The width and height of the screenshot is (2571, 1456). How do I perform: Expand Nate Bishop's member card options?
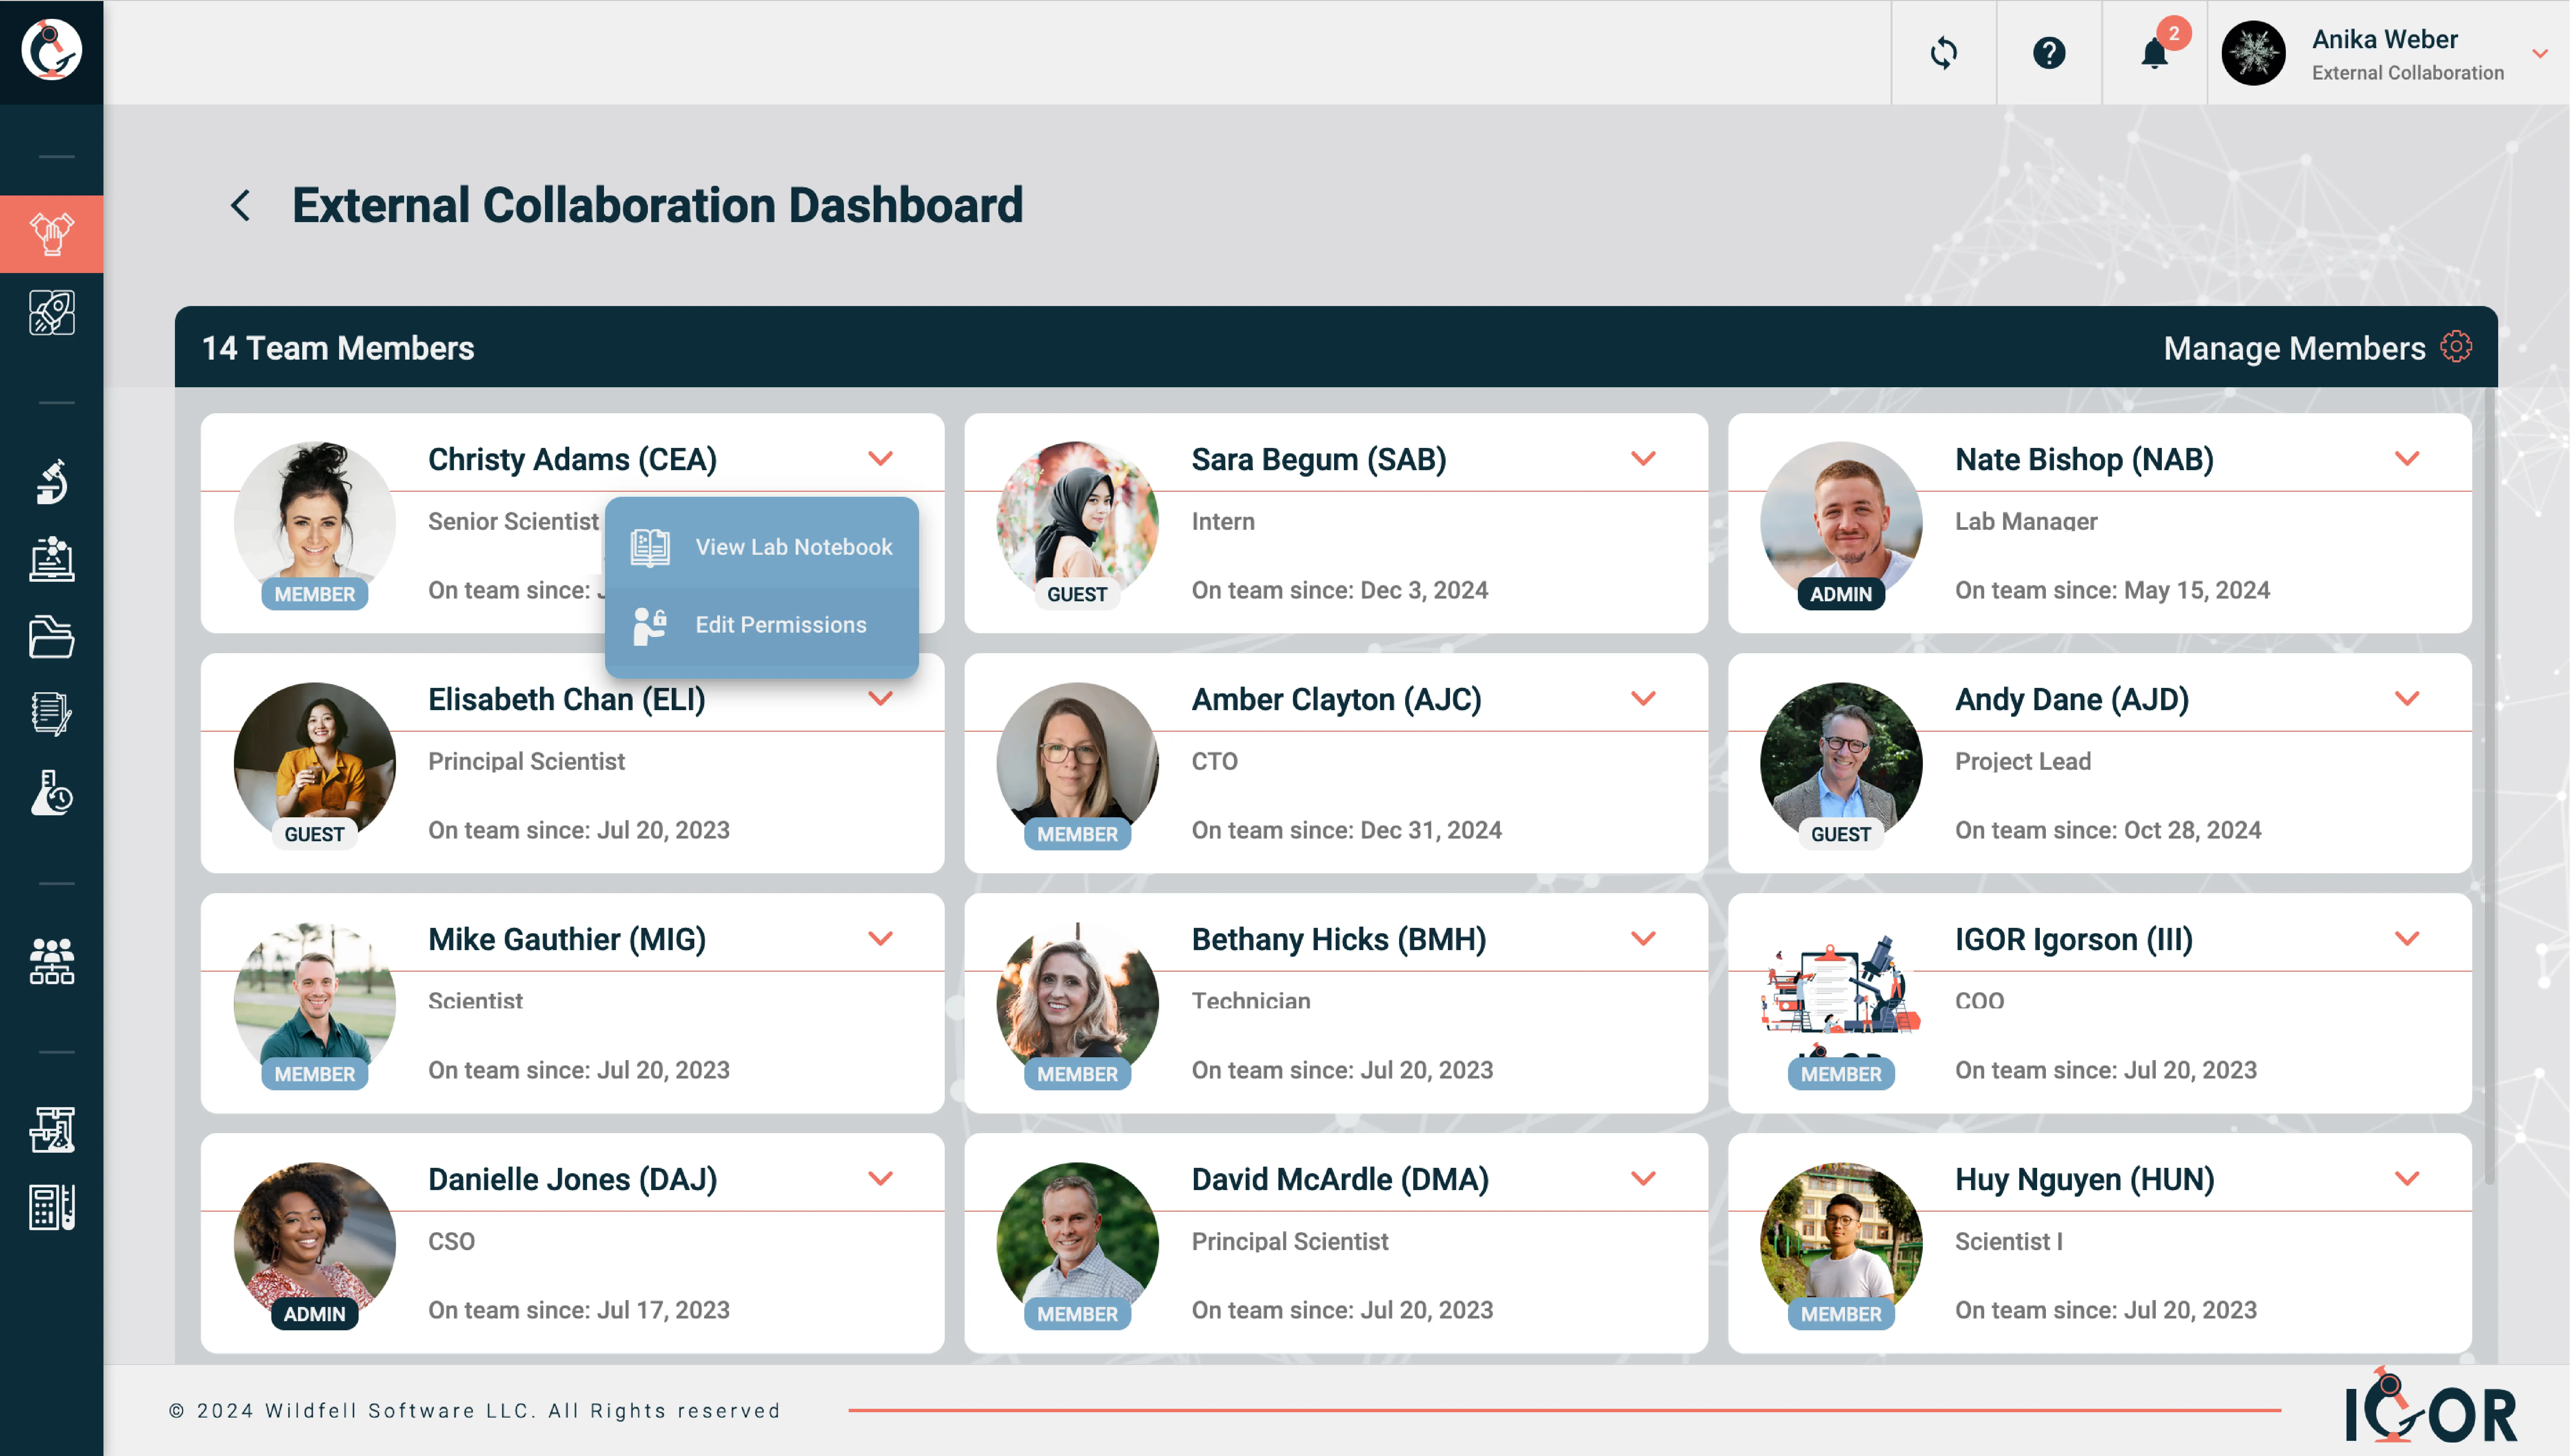2407,458
